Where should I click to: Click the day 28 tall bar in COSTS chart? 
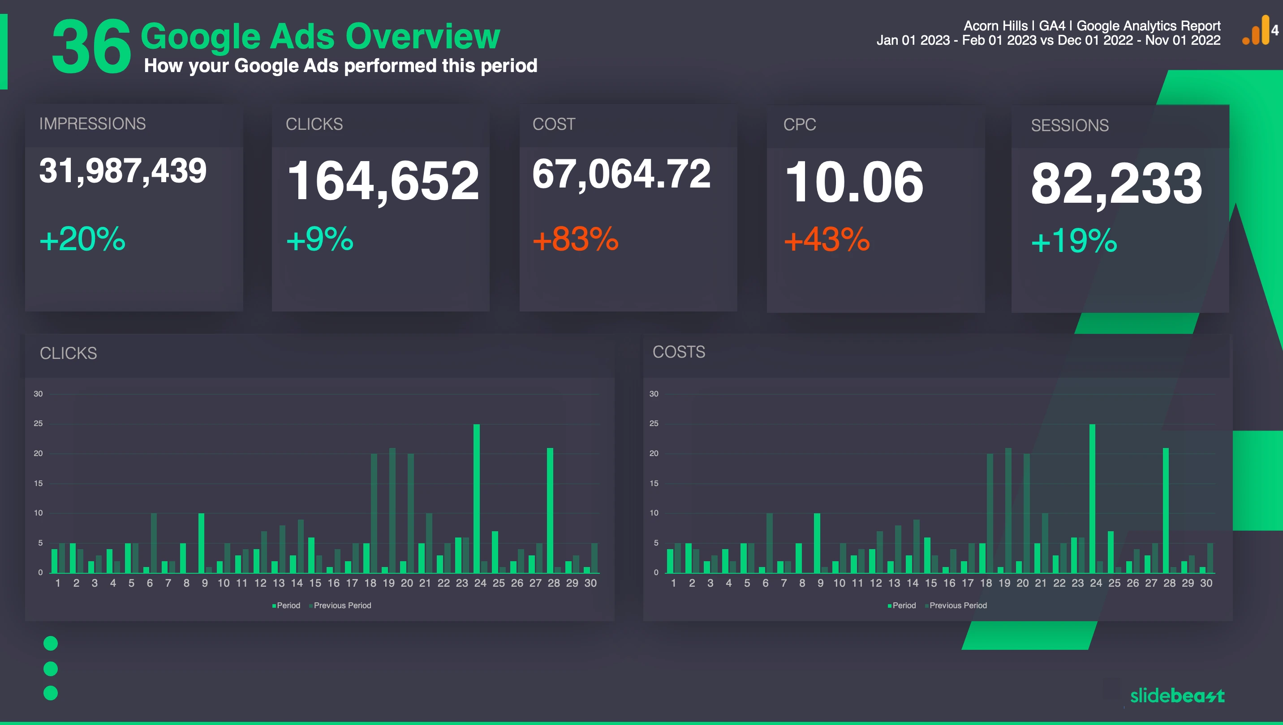click(x=1166, y=510)
